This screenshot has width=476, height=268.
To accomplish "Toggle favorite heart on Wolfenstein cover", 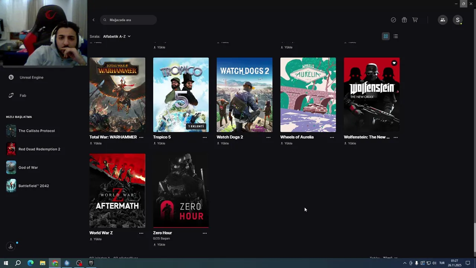I will point(394,63).
